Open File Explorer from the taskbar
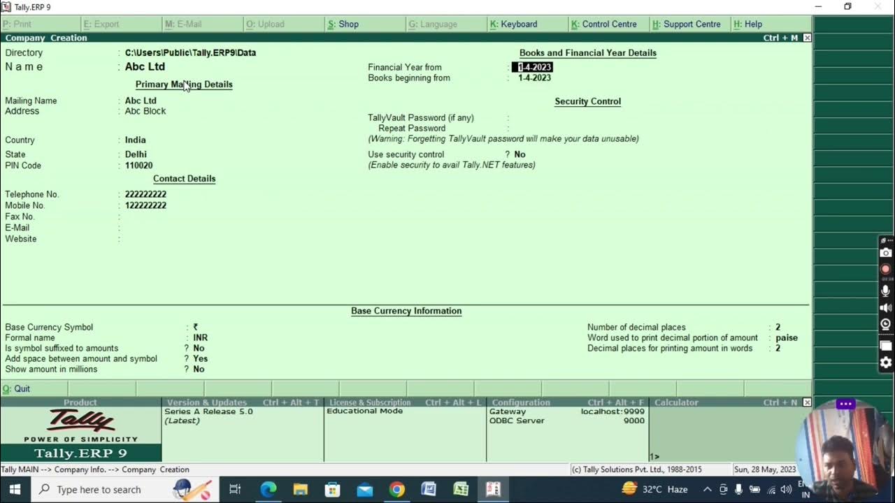895x503 pixels. pyautogui.click(x=301, y=490)
